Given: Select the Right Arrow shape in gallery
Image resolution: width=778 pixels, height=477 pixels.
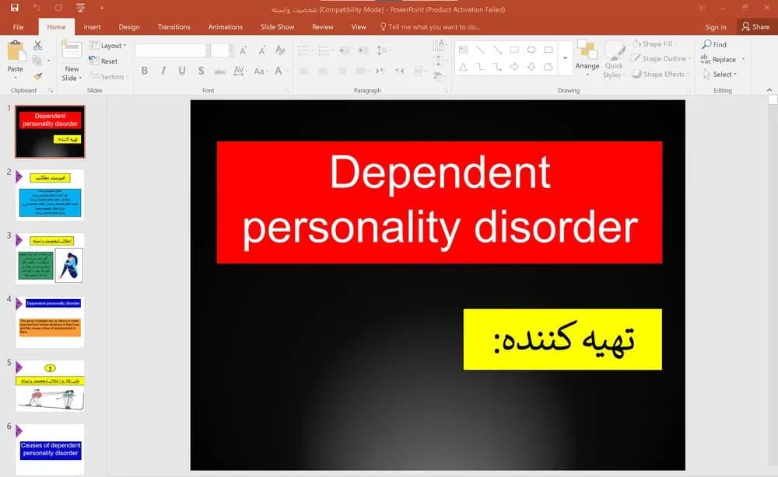Looking at the screenshot, I should click(x=514, y=67).
